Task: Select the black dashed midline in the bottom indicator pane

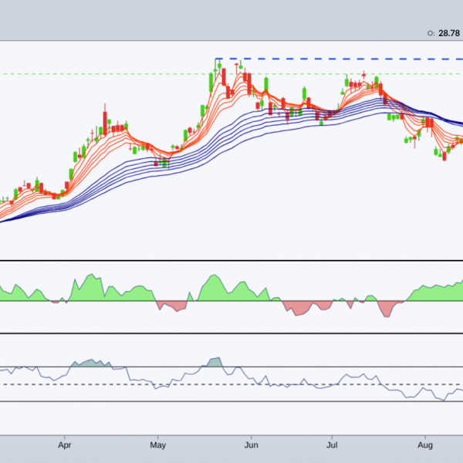Action: coord(231,384)
